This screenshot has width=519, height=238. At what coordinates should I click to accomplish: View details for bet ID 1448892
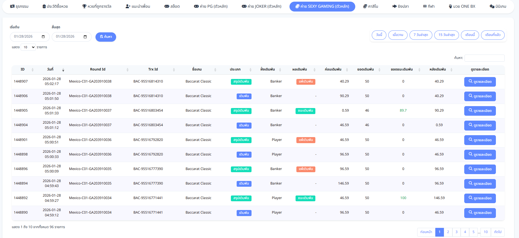[480, 198]
